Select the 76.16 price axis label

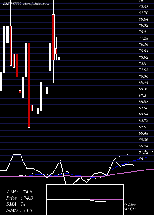144,45
